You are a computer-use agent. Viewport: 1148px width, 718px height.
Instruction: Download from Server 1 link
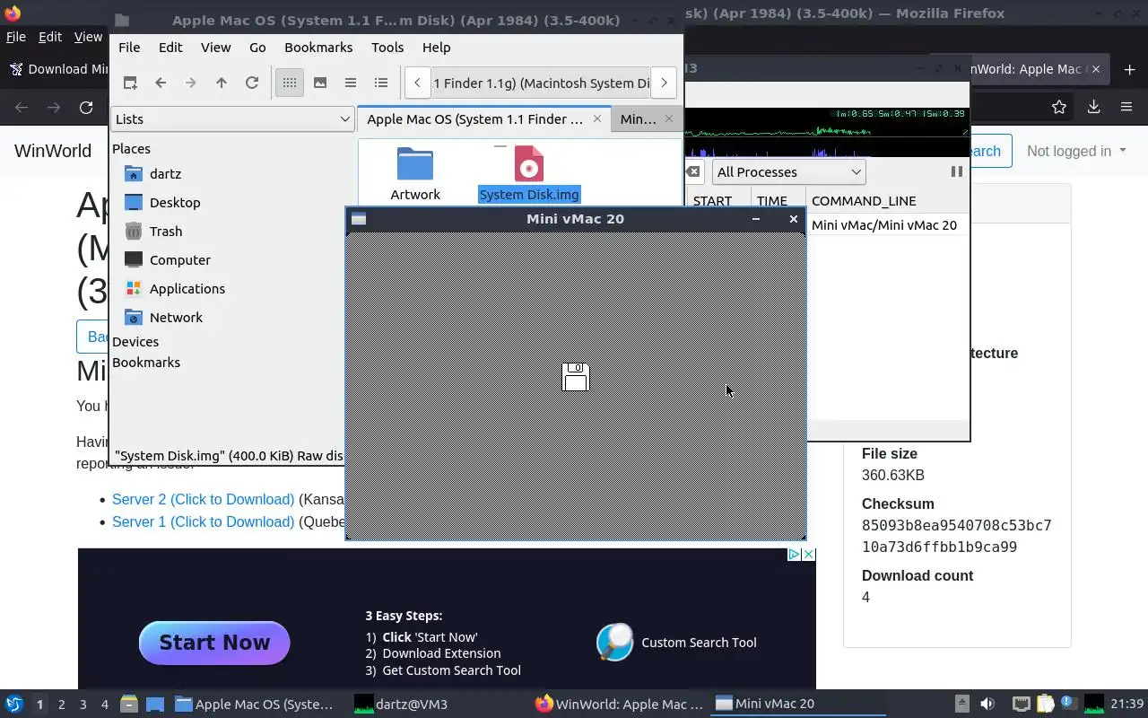(203, 521)
